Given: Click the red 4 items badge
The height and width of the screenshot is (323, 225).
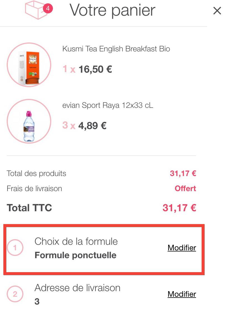Looking at the screenshot, I should [x=48, y=9].
